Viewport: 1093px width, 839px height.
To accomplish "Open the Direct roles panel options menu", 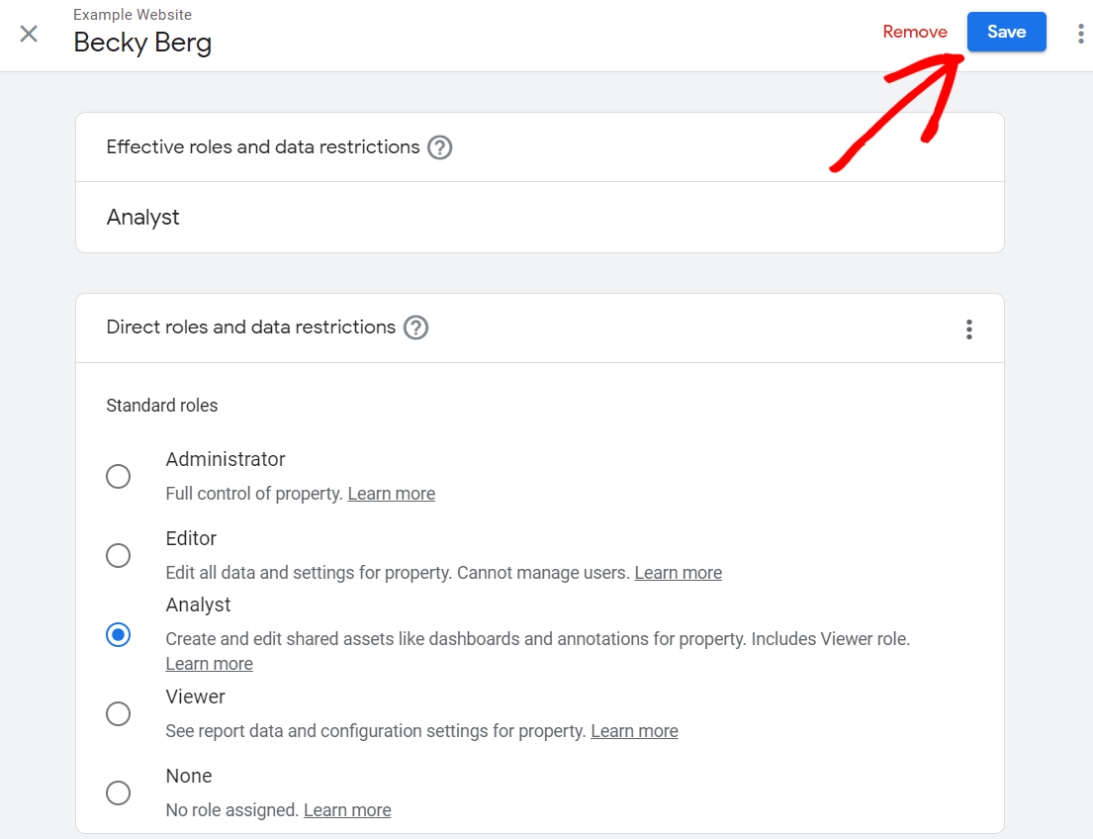I will pos(969,328).
